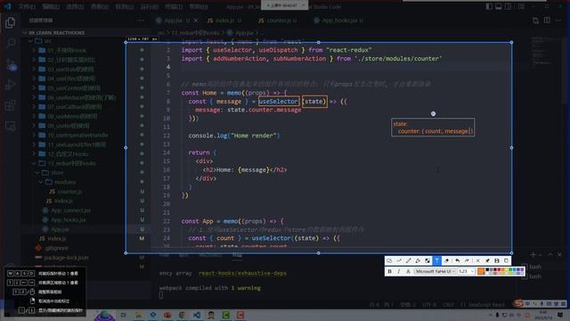
Task: Cancel the screenshot with the X icon
Action: pos(477,260)
